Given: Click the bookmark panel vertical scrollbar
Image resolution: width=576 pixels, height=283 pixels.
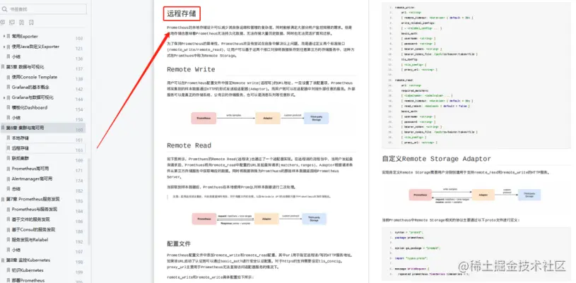Looking at the screenshot, I should pyautogui.click(x=88, y=202).
